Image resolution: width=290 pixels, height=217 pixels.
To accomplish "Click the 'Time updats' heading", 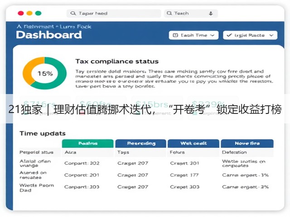I will [43, 133].
